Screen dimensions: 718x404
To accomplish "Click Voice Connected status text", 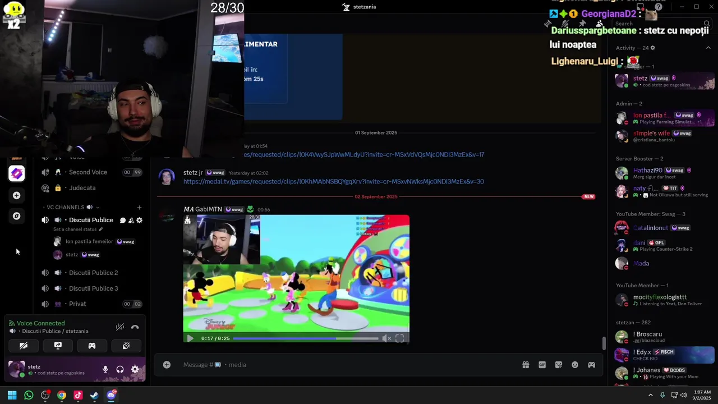I will 40,323.
